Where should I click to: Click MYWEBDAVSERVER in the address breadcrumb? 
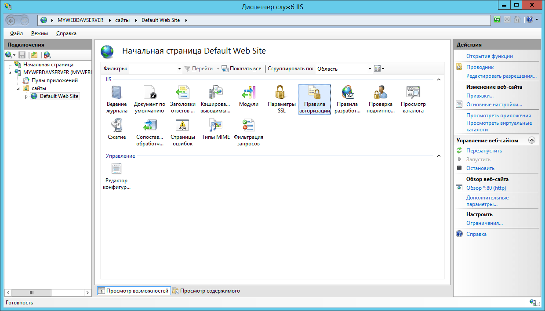pos(80,20)
